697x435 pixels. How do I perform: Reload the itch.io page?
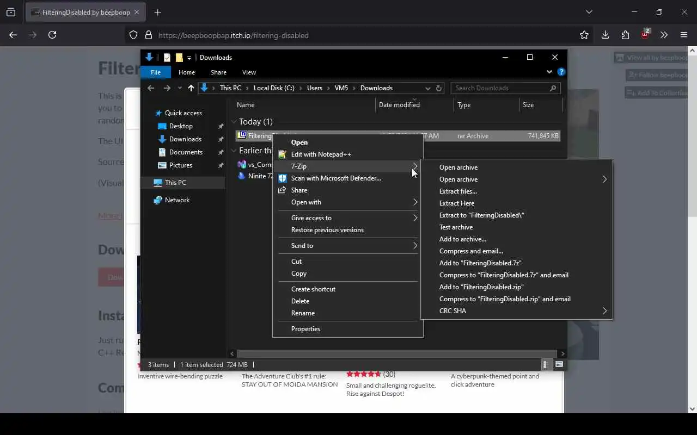[x=52, y=35]
